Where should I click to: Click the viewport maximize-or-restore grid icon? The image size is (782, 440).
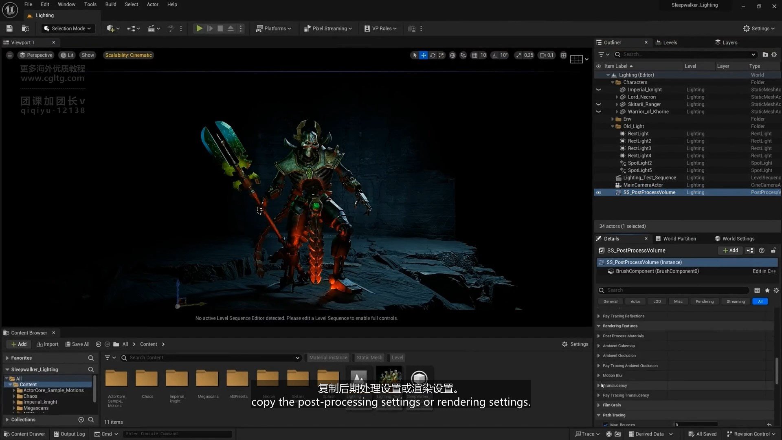[x=563, y=55]
